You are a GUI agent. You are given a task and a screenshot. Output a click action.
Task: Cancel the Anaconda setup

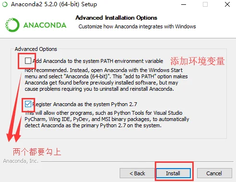[x=214, y=173]
